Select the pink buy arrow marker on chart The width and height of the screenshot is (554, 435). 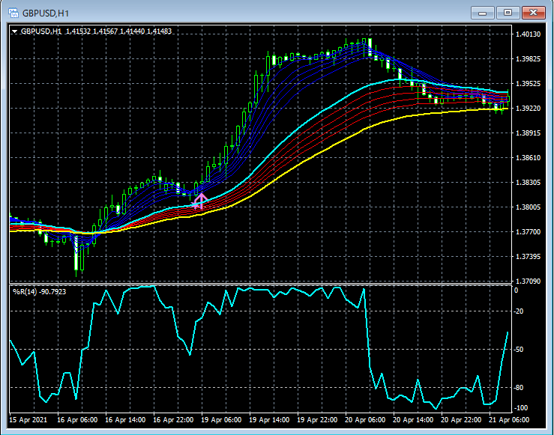(x=200, y=201)
